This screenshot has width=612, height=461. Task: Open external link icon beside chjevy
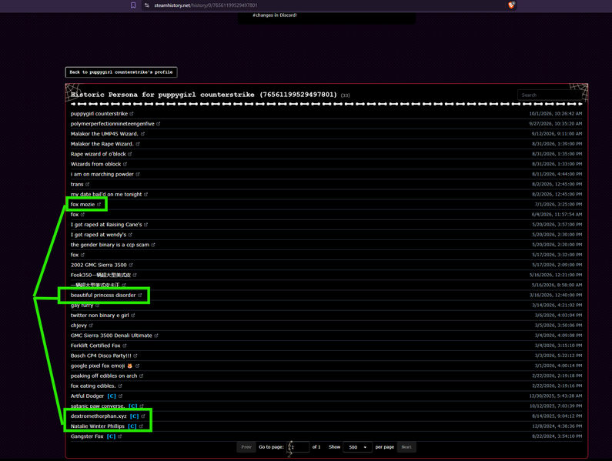coord(91,326)
